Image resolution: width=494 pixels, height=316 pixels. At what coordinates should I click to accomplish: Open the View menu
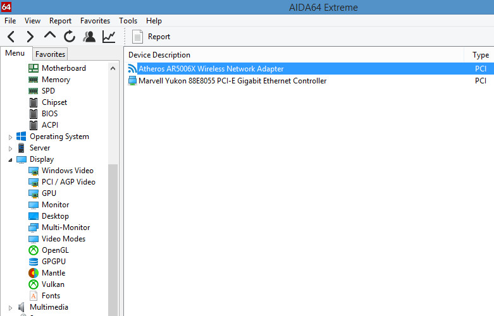[32, 21]
